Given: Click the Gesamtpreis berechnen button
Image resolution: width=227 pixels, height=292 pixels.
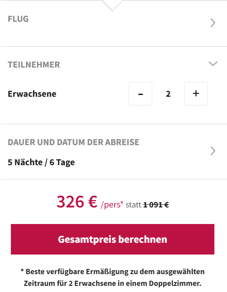Looking at the screenshot, I should coord(113,239).
